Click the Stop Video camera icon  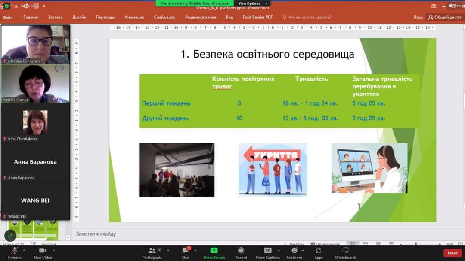click(43, 250)
